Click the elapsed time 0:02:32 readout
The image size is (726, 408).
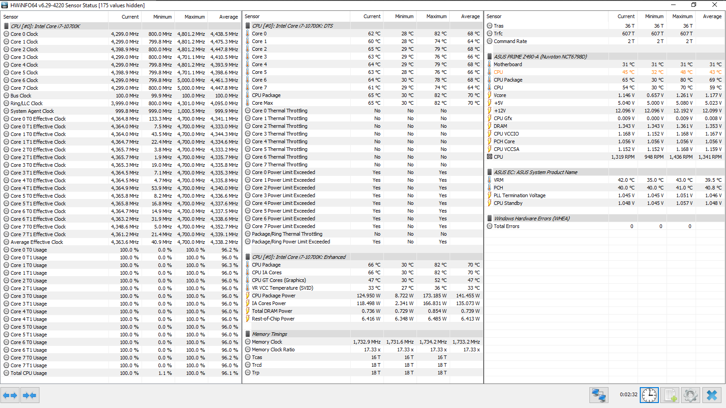pos(628,394)
